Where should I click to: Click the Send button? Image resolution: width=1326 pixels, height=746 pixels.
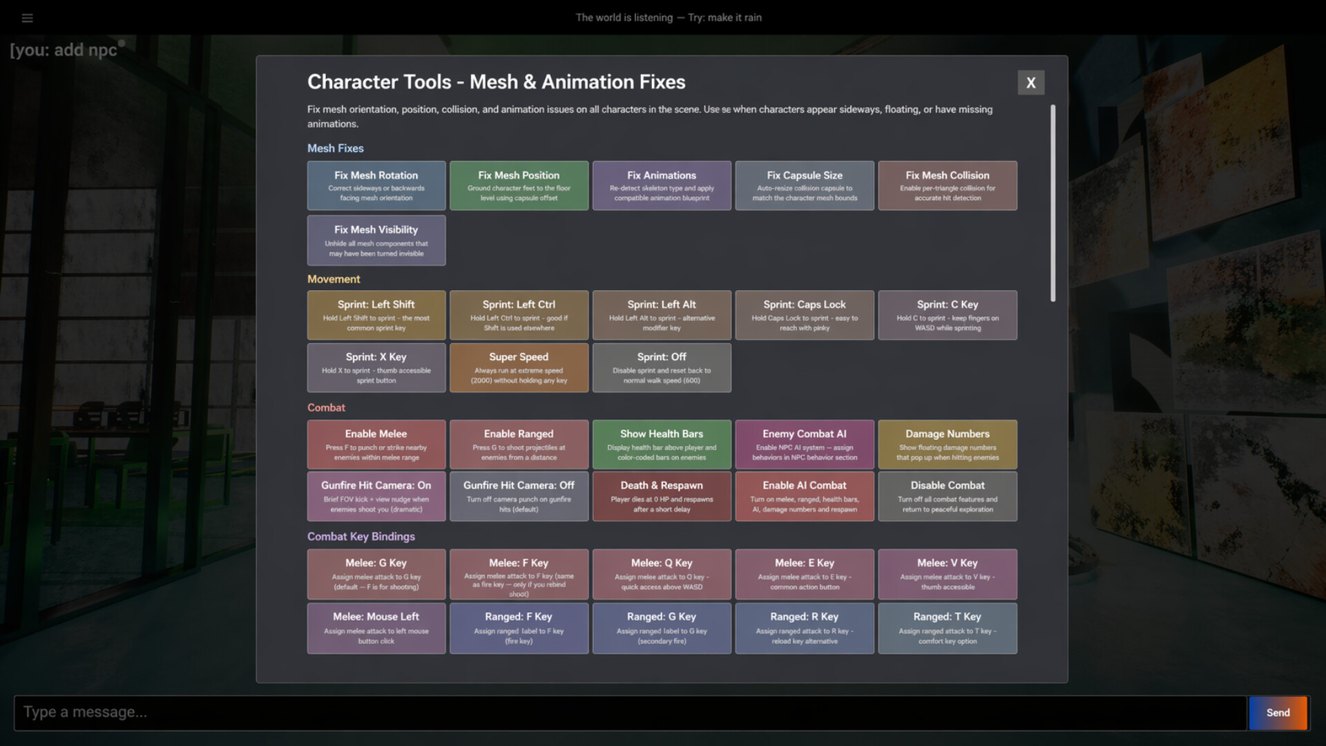tap(1278, 713)
